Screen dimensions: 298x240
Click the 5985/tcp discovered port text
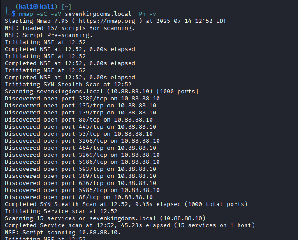tap(93, 190)
